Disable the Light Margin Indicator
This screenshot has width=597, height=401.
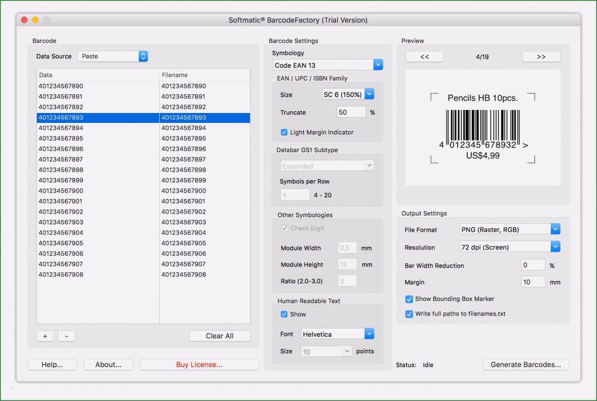click(283, 132)
